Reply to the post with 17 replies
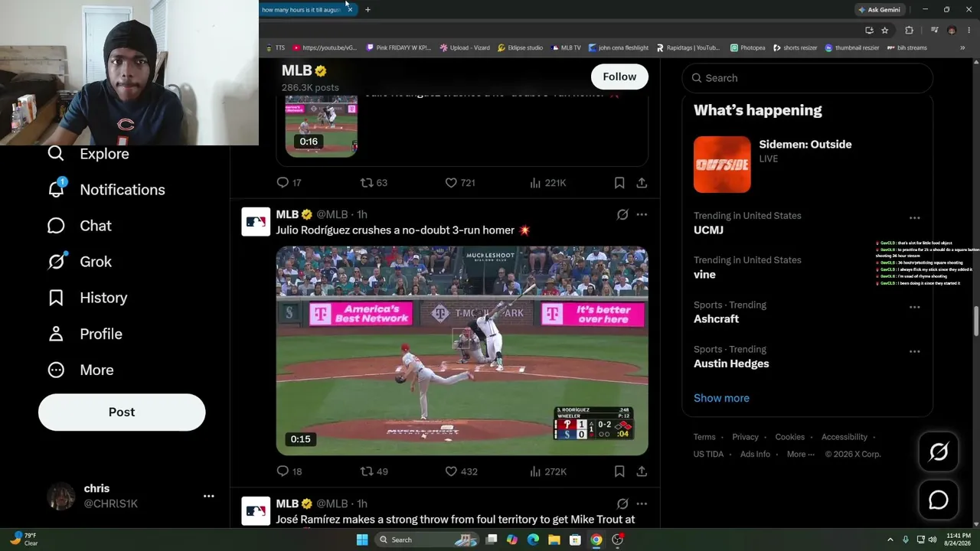The height and width of the screenshot is (551, 980). (x=289, y=183)
